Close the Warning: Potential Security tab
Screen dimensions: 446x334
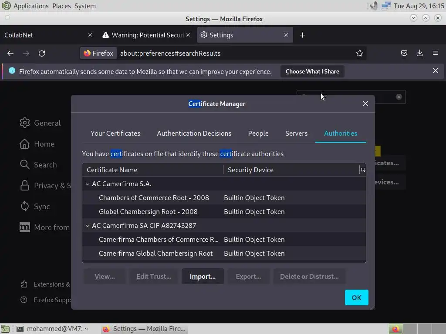[x=188, y=35]
